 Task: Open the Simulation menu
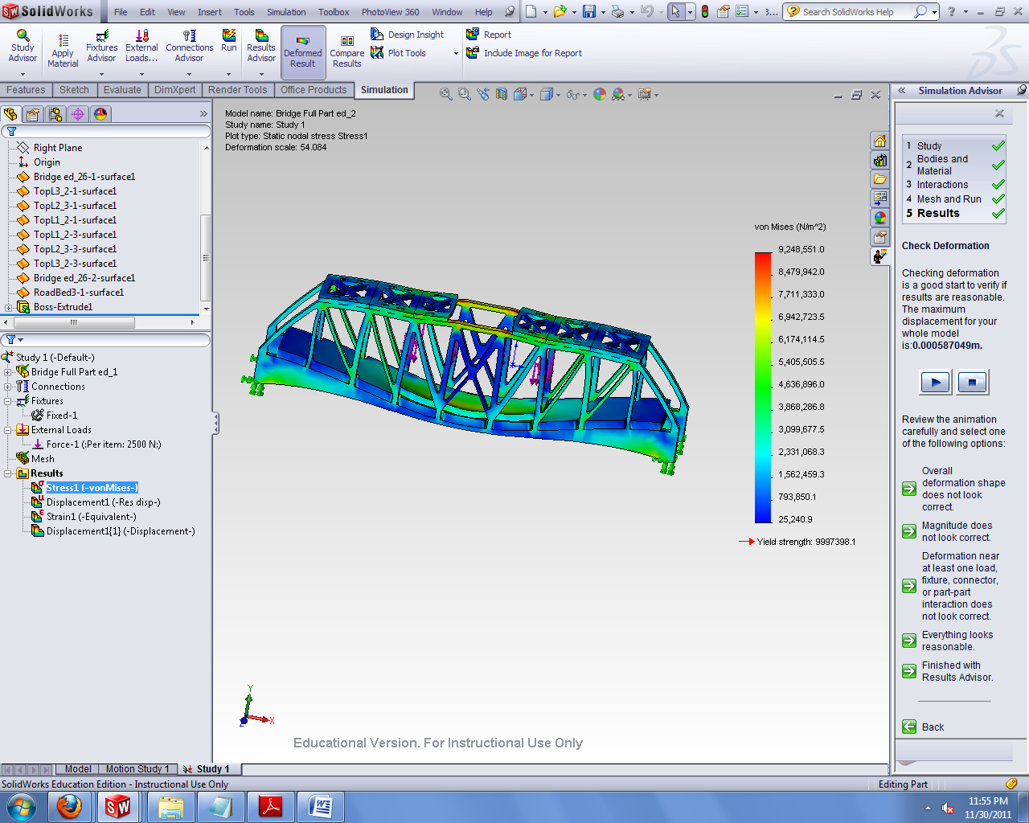286,12
